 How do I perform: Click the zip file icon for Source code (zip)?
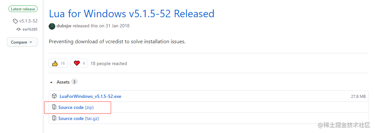tap(55, 107)
